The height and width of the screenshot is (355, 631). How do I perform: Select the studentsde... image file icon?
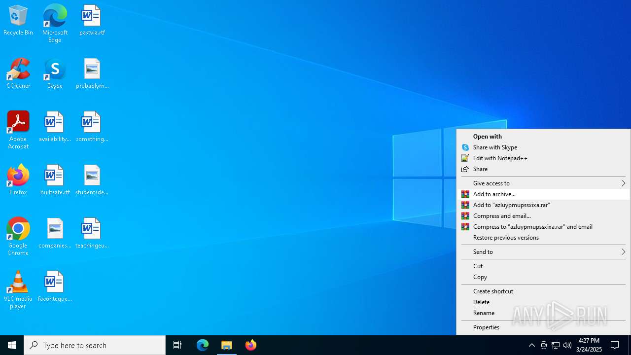click(92, 180)
